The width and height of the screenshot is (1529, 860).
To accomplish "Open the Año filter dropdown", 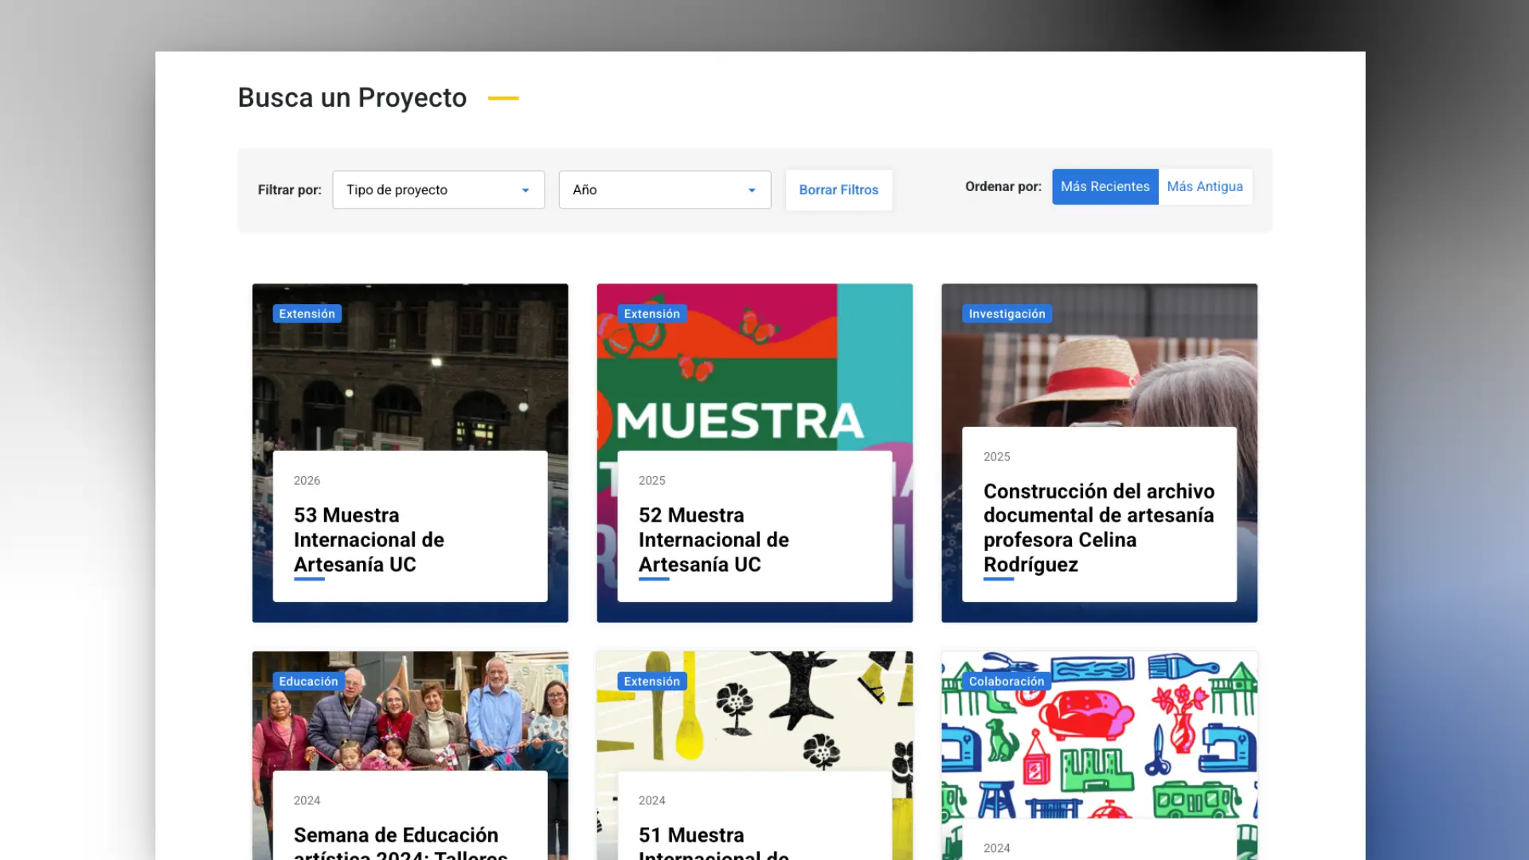I will [664, 190].
